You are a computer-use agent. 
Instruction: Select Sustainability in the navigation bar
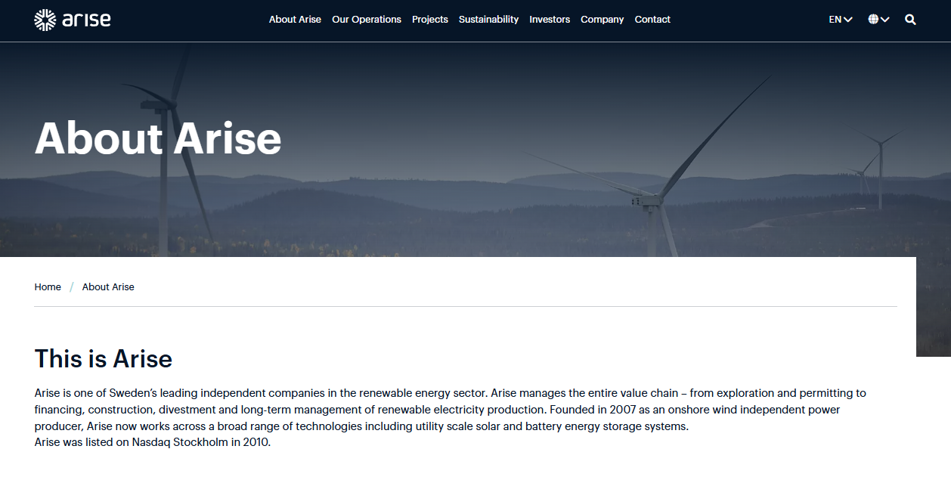pyautogui.click(x=488, y=20)
